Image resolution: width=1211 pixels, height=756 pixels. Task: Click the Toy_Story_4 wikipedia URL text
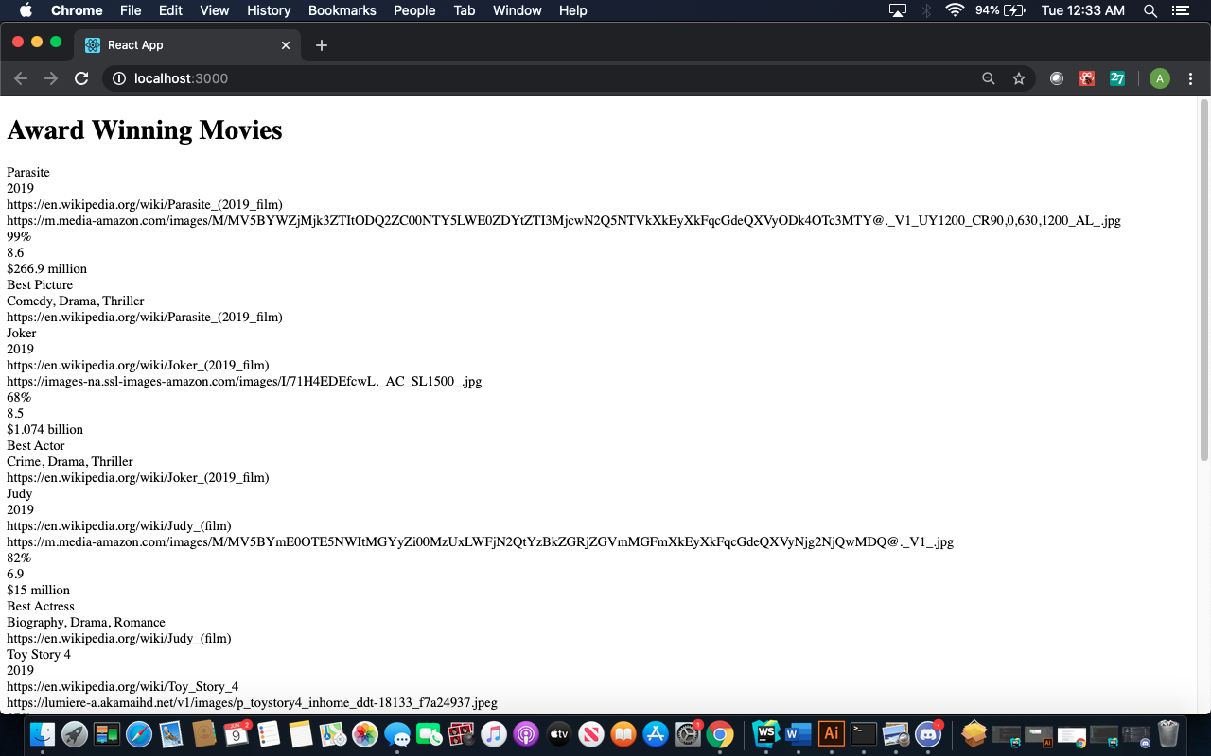click(x=123, y=686)
